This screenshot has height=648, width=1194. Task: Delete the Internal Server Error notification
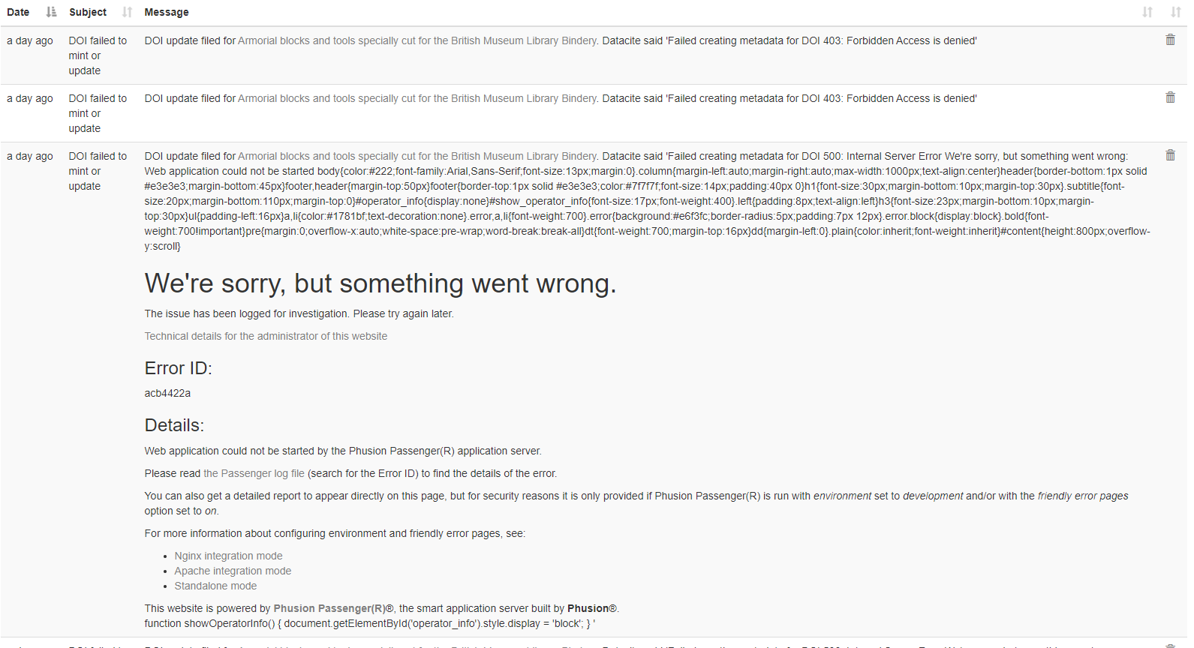(1169, 154)
